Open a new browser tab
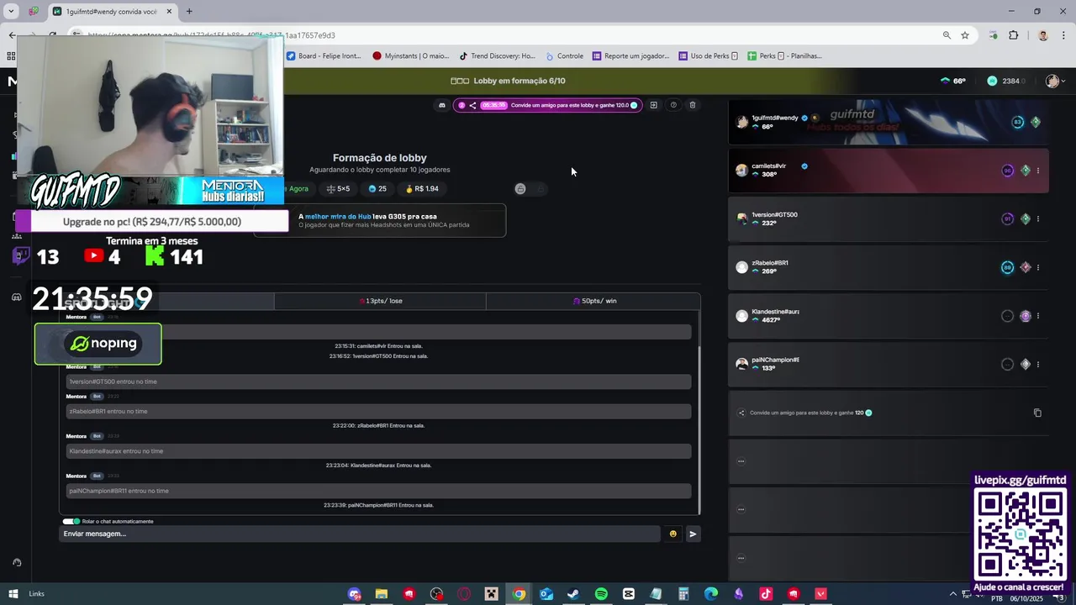 (189, 12)
